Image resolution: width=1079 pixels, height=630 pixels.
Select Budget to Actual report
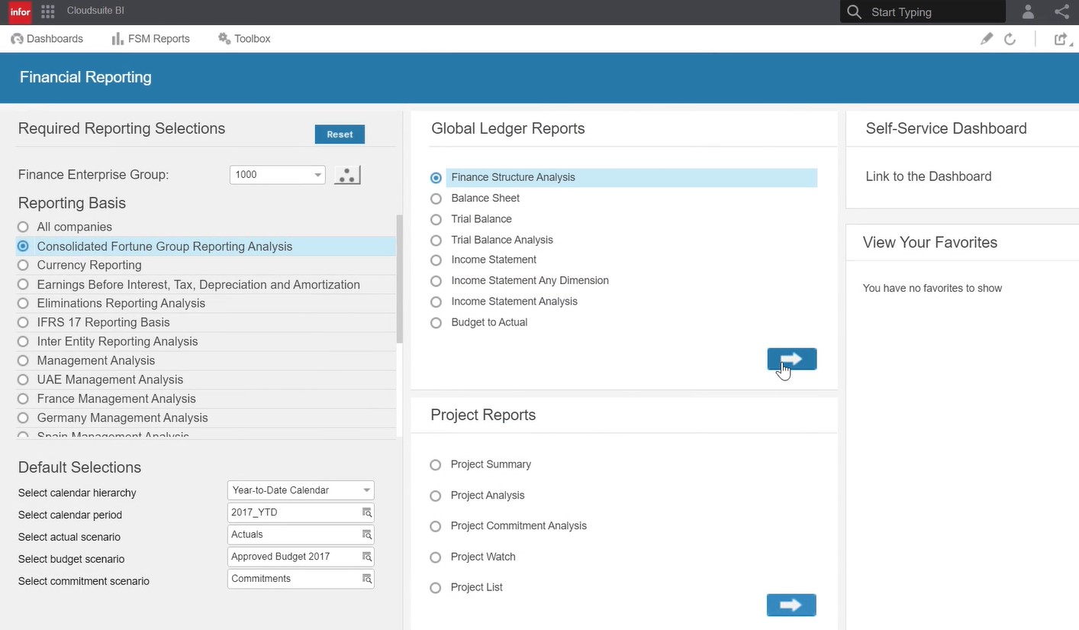click(x=480, y=322)
